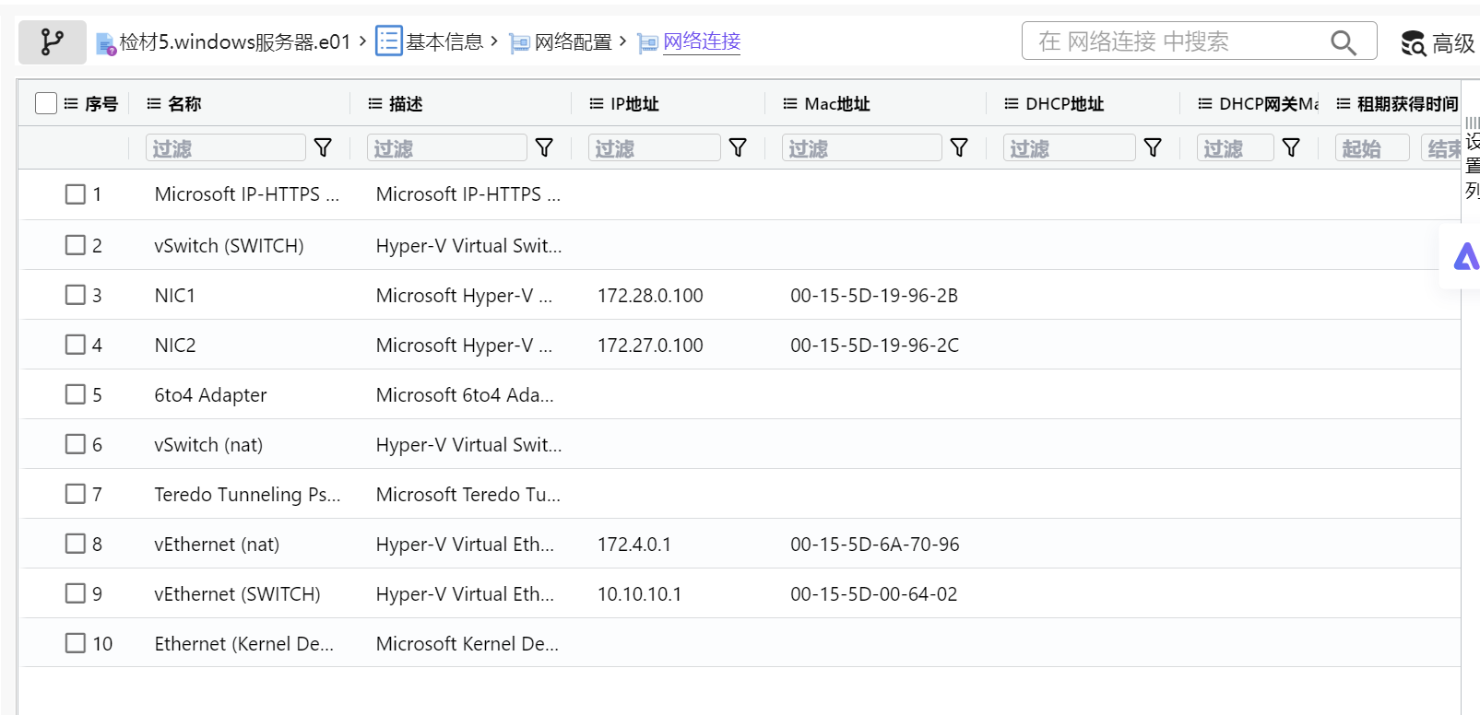Select IP cell 172.27.0.100

pos(650,346)
